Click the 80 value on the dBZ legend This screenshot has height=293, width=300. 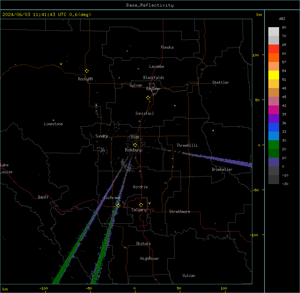point(284,27)
